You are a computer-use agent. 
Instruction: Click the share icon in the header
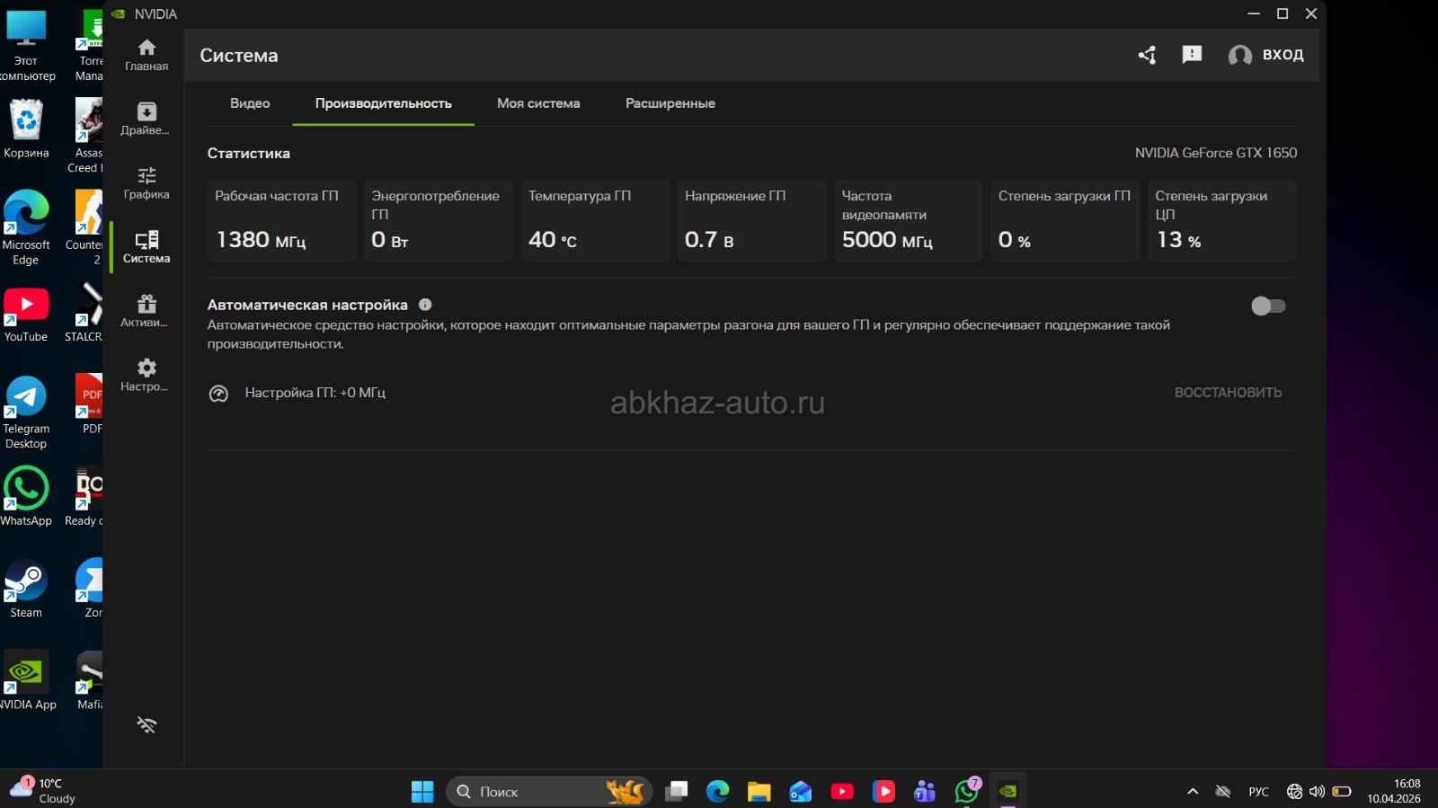[1147, 55]
